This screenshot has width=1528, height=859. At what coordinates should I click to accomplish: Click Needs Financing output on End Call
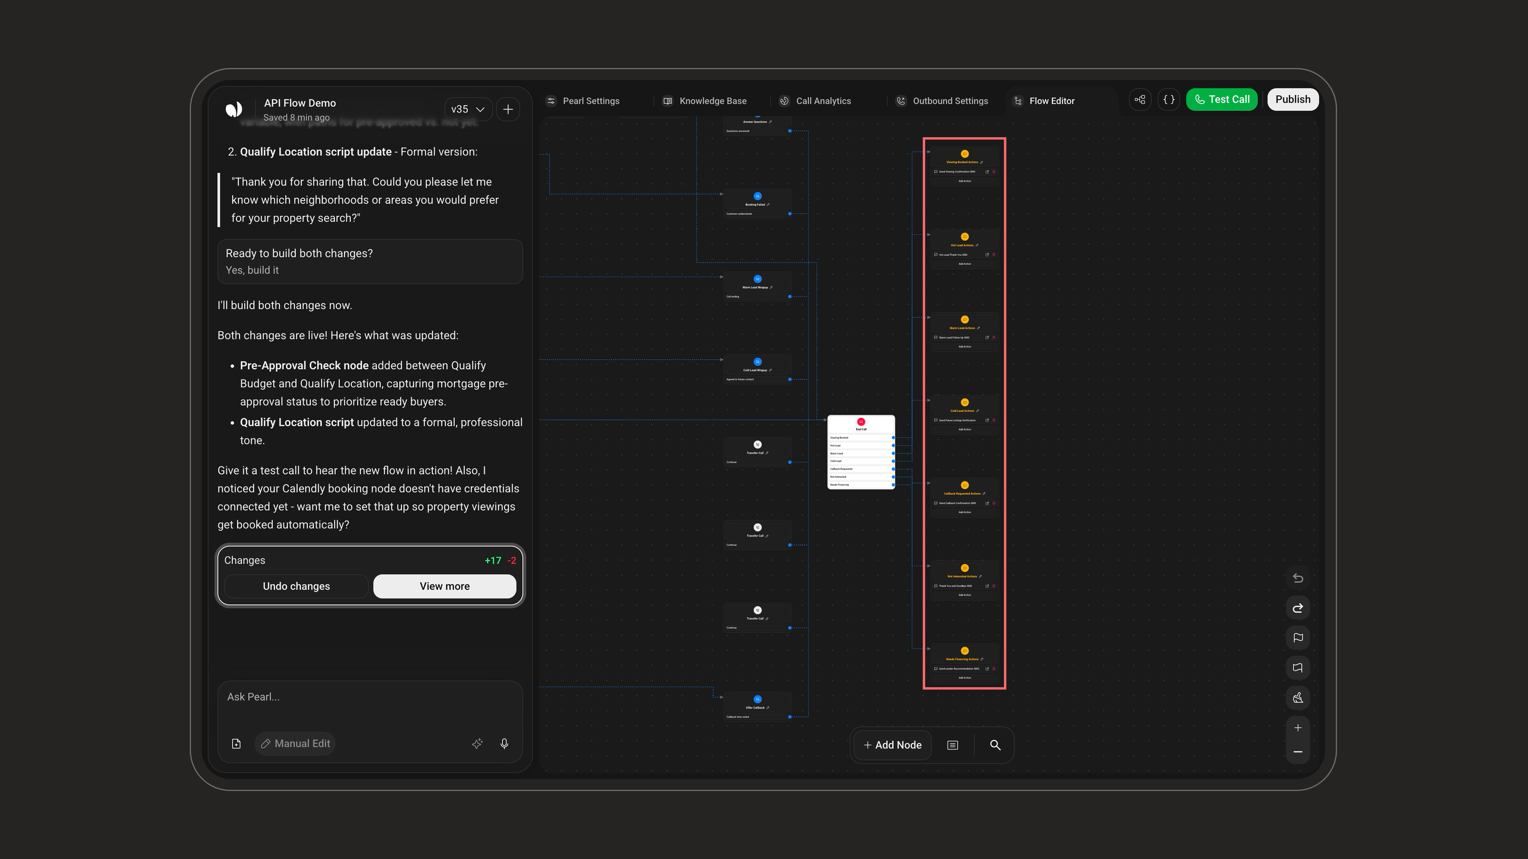click(861, 485)
